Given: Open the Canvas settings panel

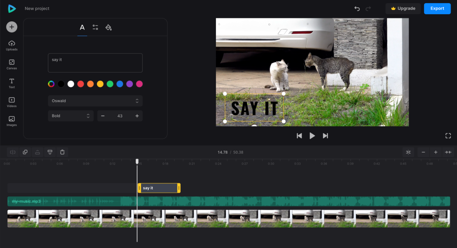Looking at the screenshot, I should [11, 64].
